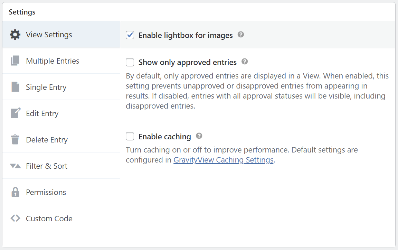Click the gear icon beside View Settings

(15, 35)
